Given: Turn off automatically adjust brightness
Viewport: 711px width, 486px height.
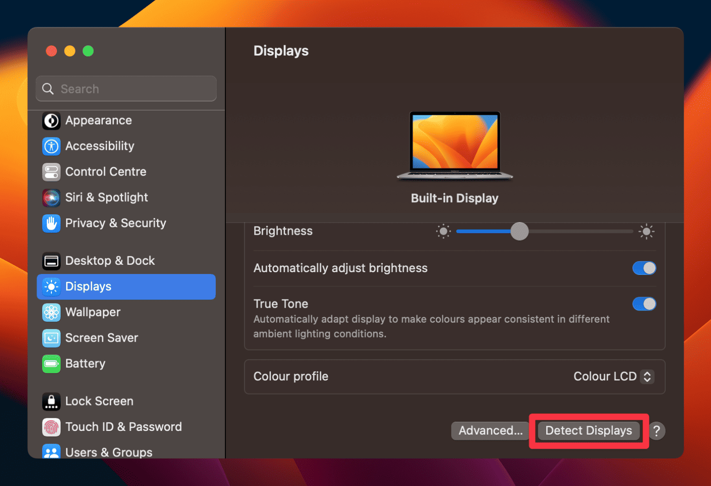Looking at the screenshot, I should pos(644,268).
